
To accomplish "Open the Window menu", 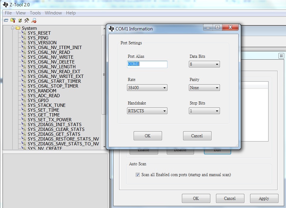I will [x=53, y=13].
